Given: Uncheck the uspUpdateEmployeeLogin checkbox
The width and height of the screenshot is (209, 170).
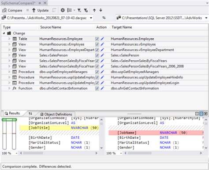Looking at the screenshot, I should click(97, 83).
